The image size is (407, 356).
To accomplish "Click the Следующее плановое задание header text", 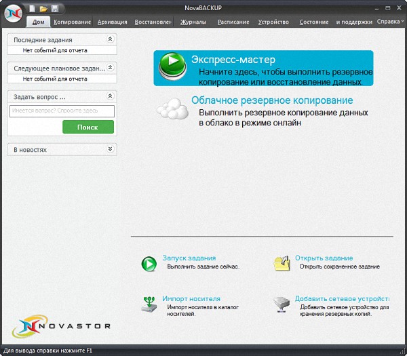I will pos(60,68).
